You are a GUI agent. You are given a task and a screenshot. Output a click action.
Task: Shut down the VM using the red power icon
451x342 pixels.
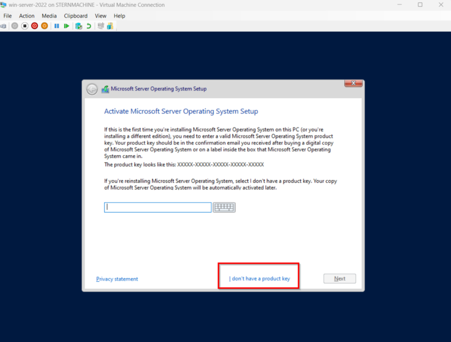34,26
